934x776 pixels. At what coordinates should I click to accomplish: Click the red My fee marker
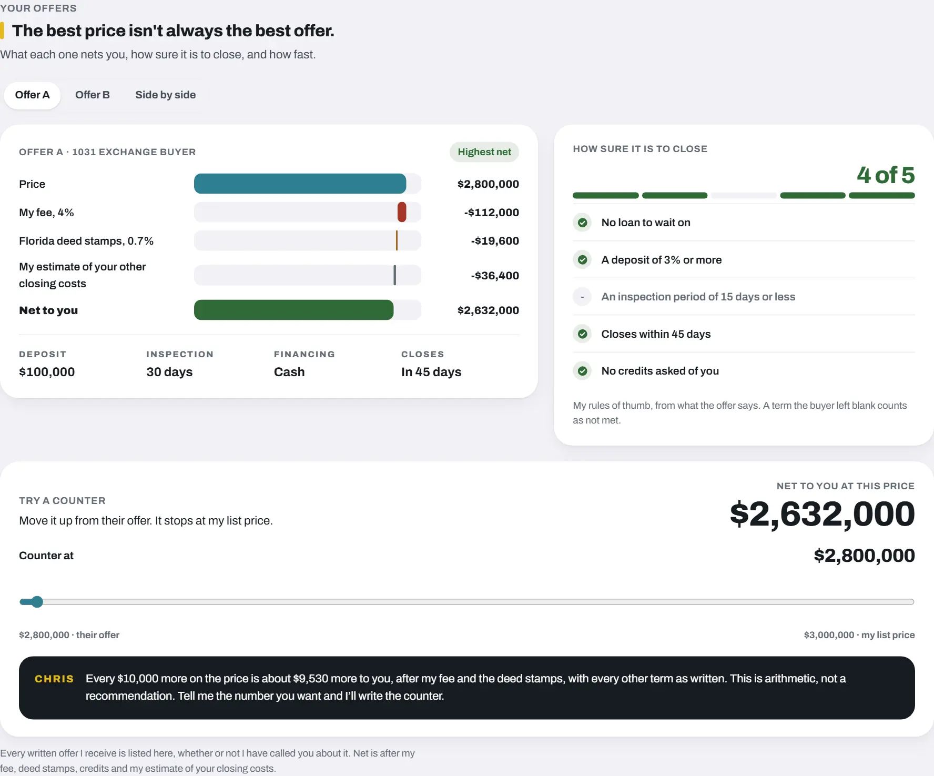pos(402,212)
